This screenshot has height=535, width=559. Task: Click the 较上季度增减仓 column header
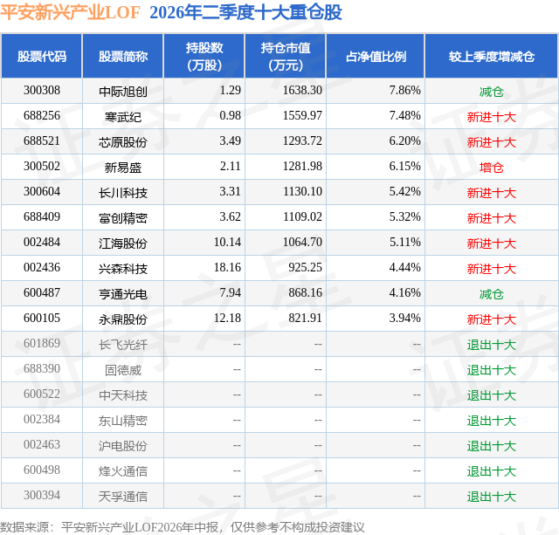[x=492, y=56]
